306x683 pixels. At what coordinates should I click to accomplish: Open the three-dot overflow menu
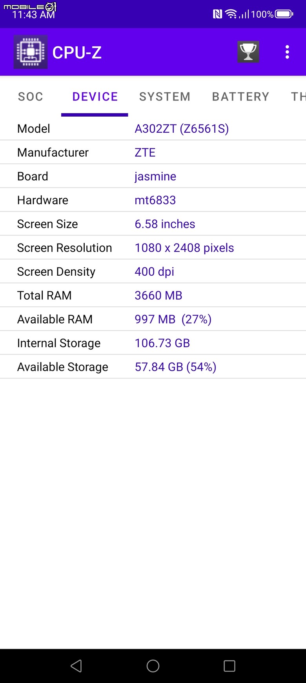coord(287,52)
